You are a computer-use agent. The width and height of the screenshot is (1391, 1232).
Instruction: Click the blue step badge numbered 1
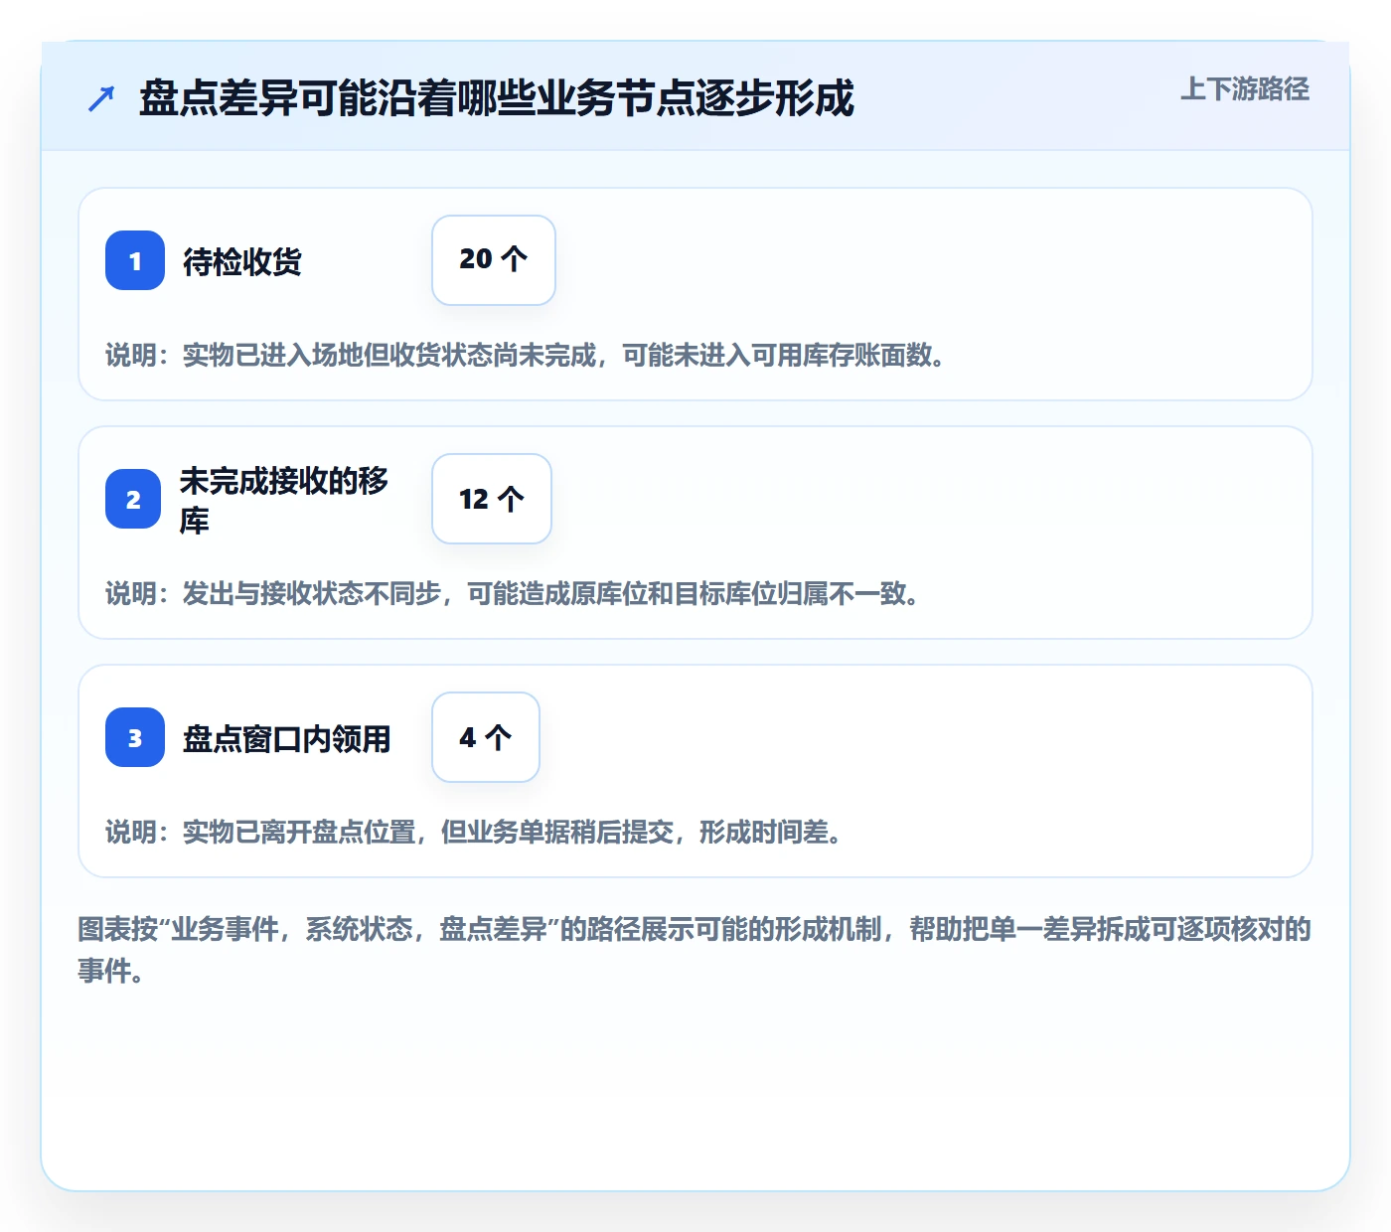pyautogui.click(x=135, y=260)
